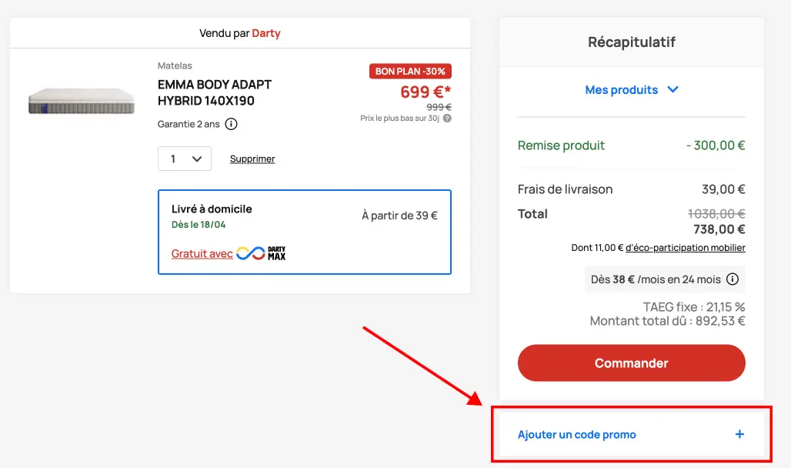Screen dimensions: 791x468
Task: Click the Darty Max infinity logo
Action: (x=250, y=253)
